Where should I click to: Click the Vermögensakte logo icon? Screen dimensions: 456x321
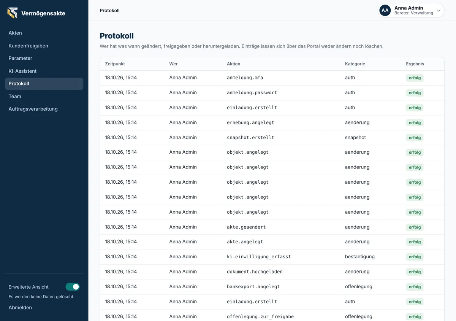coord(13,13)
